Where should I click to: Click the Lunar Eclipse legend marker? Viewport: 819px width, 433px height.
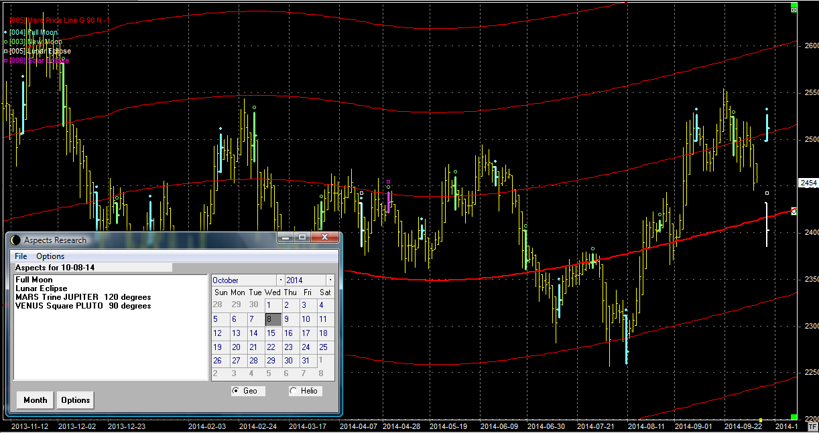pyautogui.click(x=5, y=51)
